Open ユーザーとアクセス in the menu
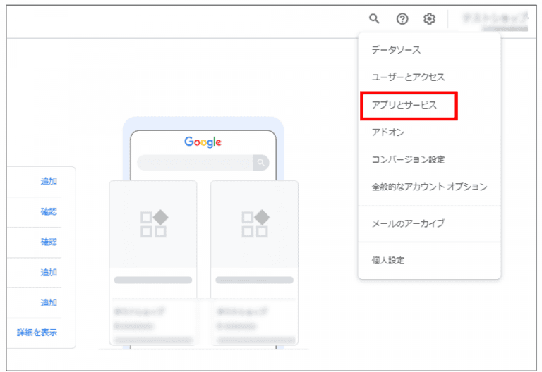 (x=408, y=77)
